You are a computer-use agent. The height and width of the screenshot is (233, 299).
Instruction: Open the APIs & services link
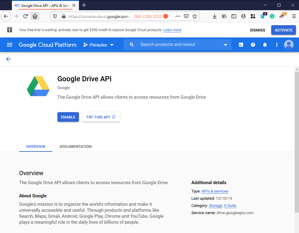(215, 191)
